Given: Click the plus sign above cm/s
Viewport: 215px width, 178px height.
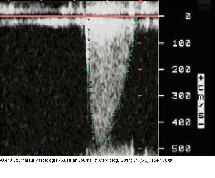Looking at the screenshot, I should pos(201,77).
